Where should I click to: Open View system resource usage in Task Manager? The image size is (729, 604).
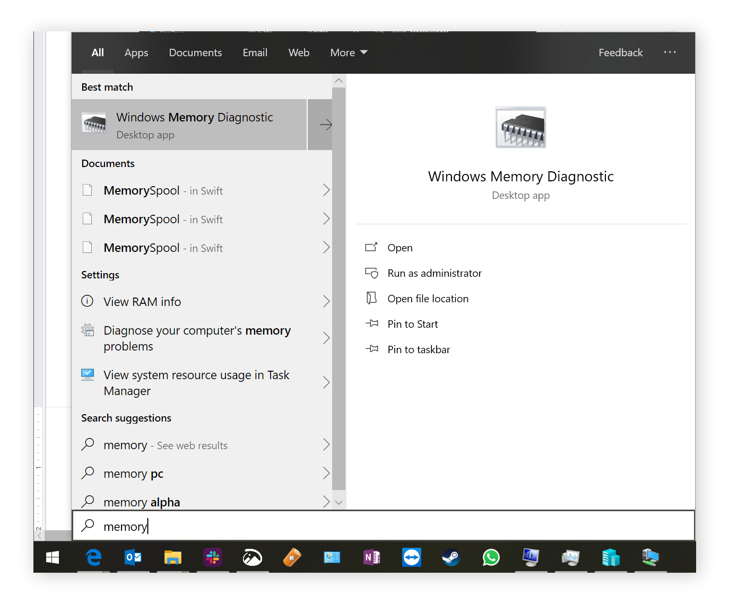(x=196, y=382)
